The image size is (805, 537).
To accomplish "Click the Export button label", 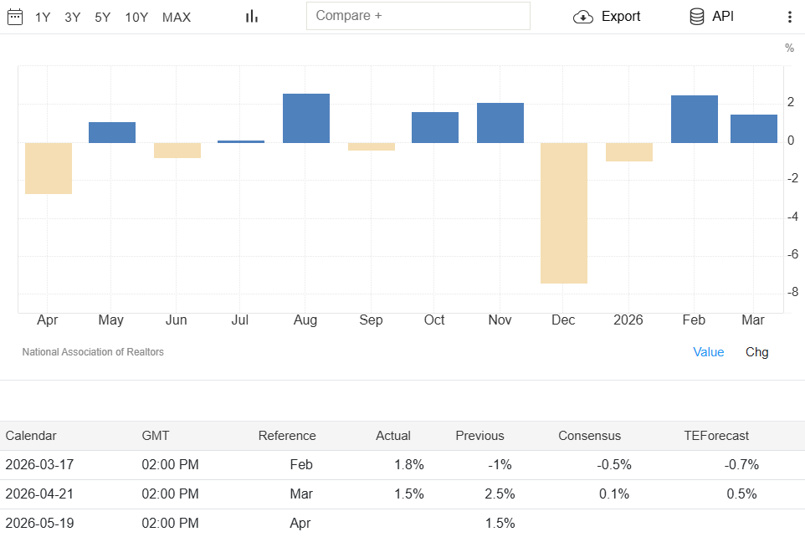I will pyautogui.click(x=621, y=17).
